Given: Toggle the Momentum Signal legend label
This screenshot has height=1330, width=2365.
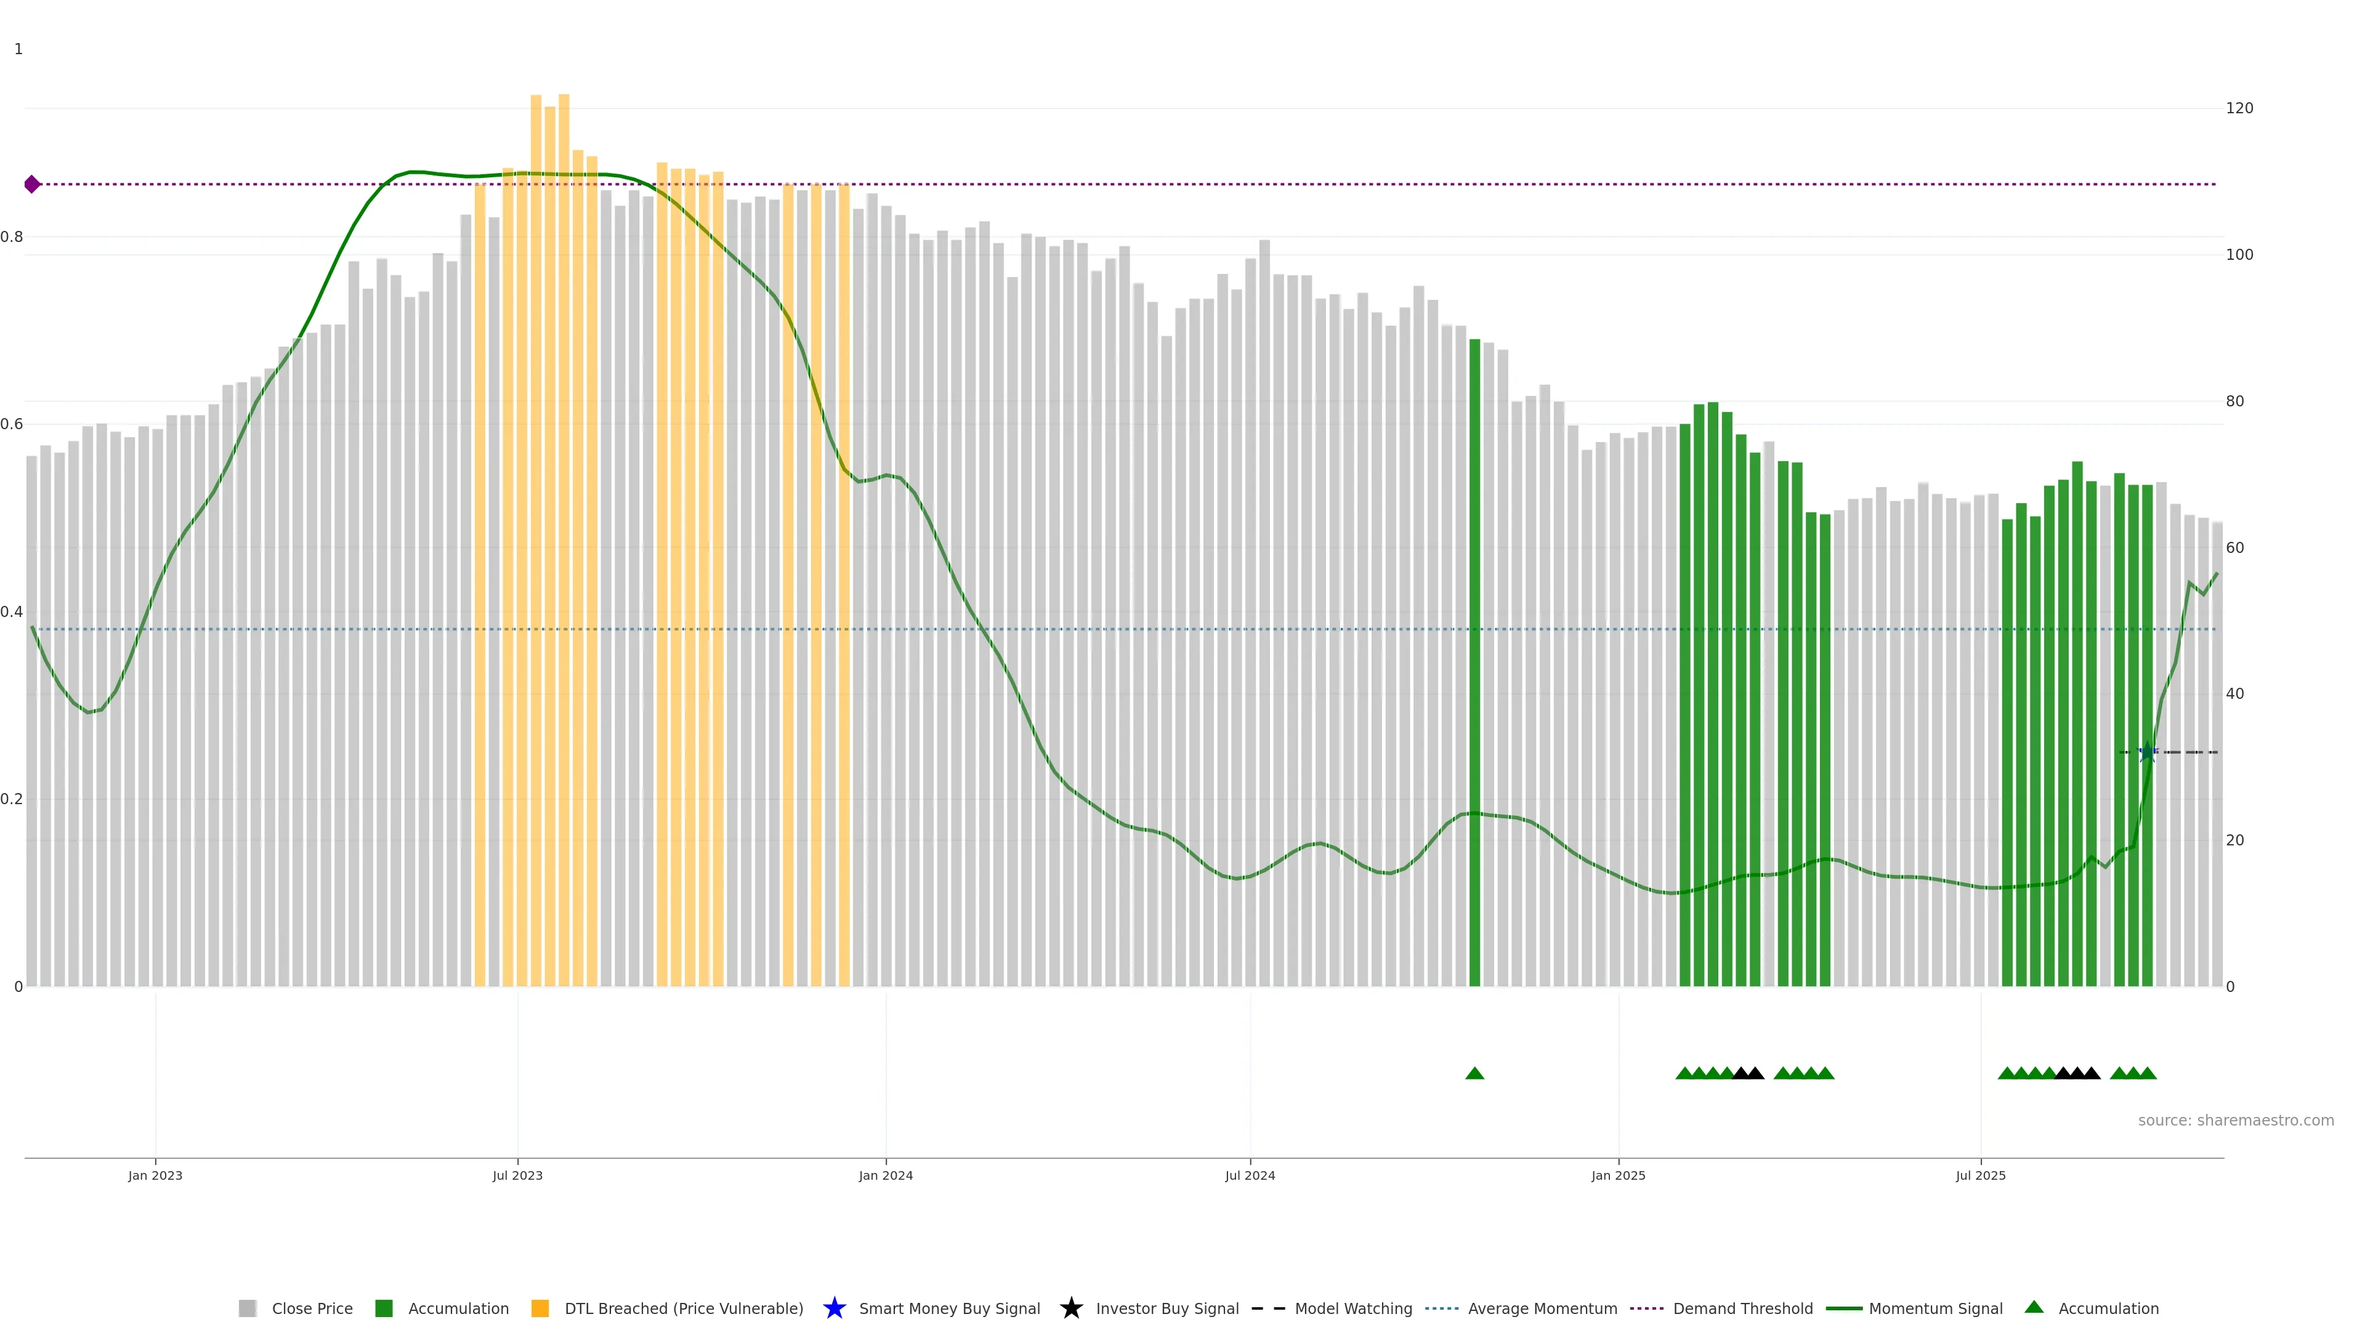Looking at the screenshot, I should [x=1935, y=1308].
